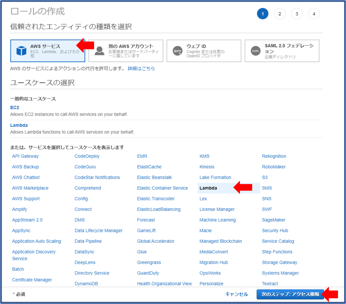
Task: Go to step 3 circle indicator
Action: coord(297,14)
